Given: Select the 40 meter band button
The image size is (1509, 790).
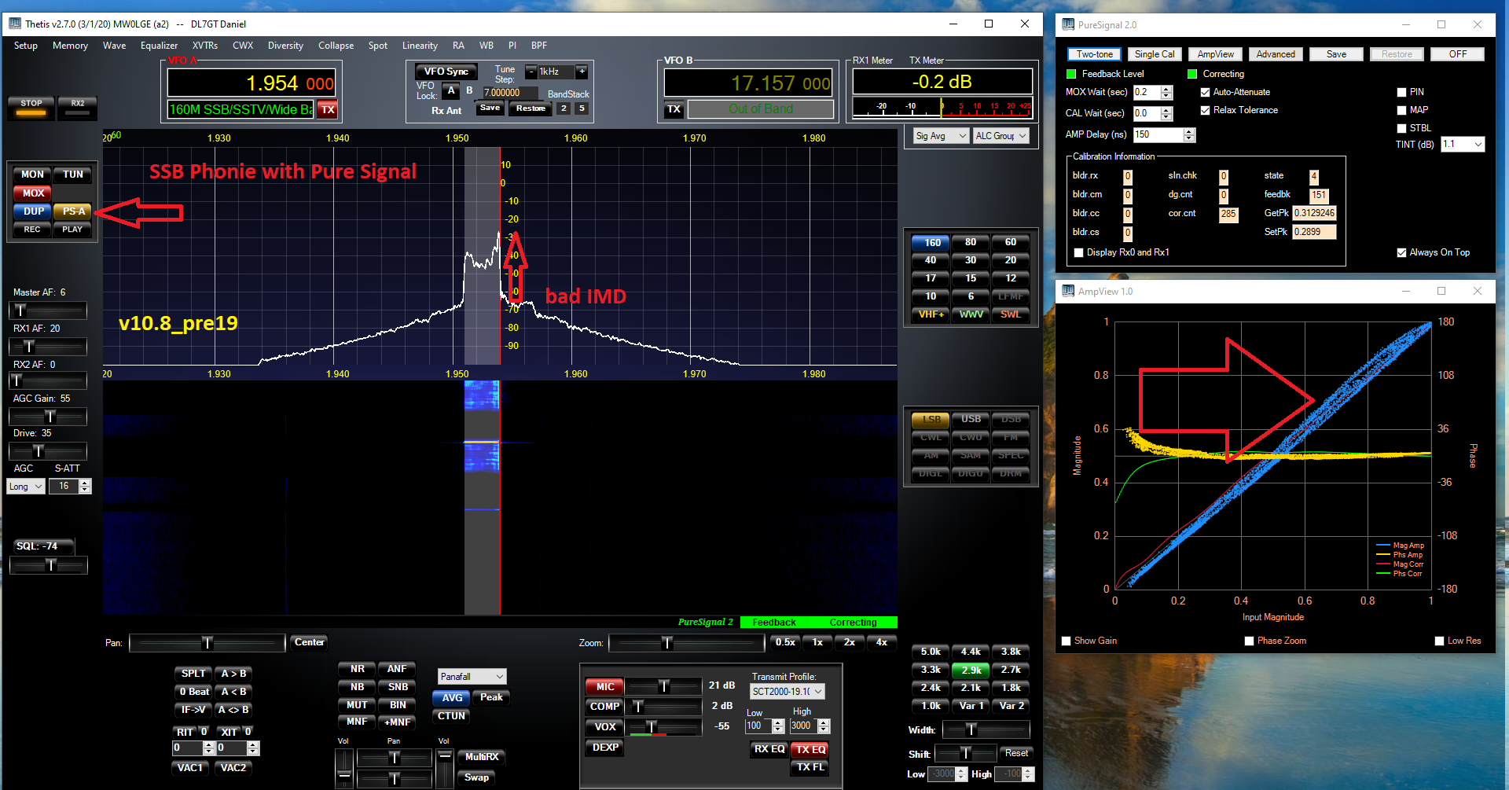Looking at the screenshot, I should [931, 260].
